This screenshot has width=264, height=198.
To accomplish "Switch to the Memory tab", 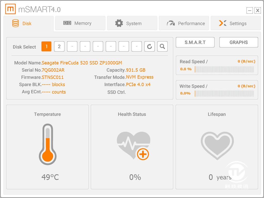I will 80,23.
